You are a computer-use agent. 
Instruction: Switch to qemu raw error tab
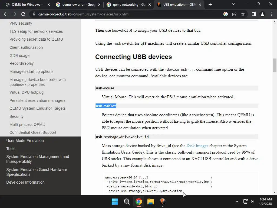pyautogui.click(x=79, y=5)
